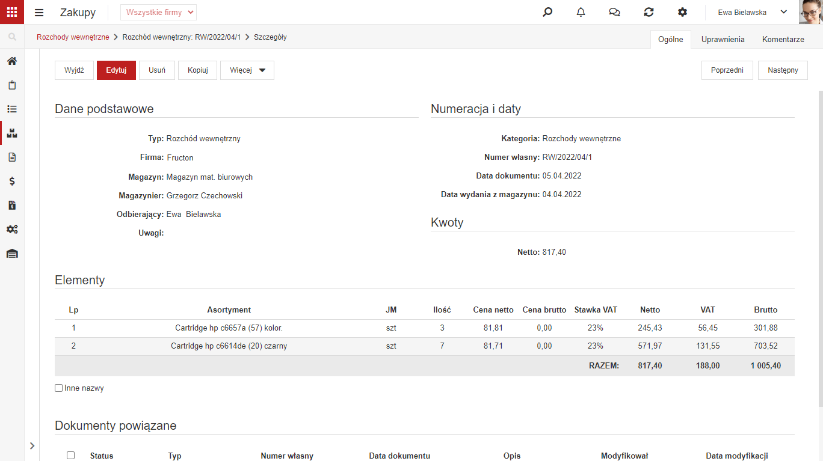
Task: Expand the Ewa Bielawska user menu
Action: (x=753, y=12)
